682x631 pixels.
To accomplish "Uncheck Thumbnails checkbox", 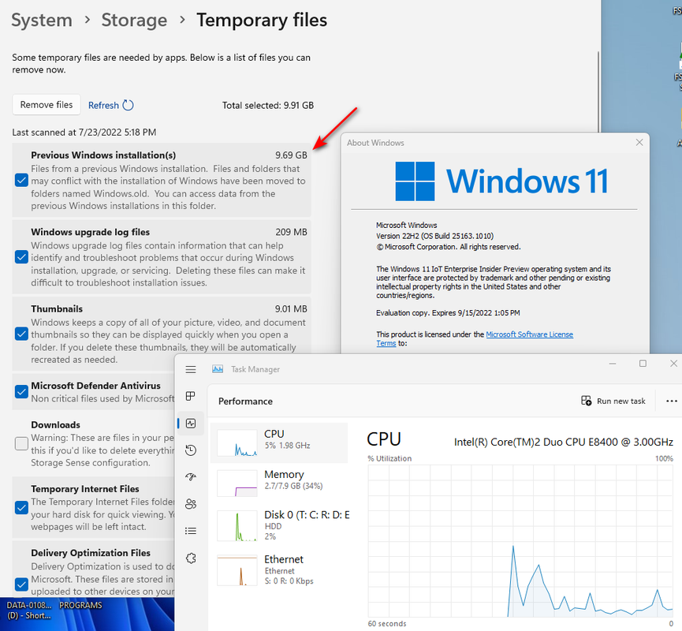I will [x=21, y=334].
